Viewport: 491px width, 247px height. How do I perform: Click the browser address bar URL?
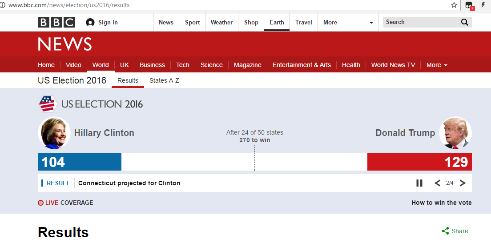pos(69,5)
